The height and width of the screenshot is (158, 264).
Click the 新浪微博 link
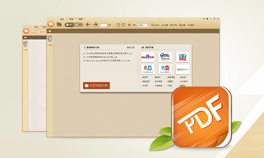tap(171, 77)
